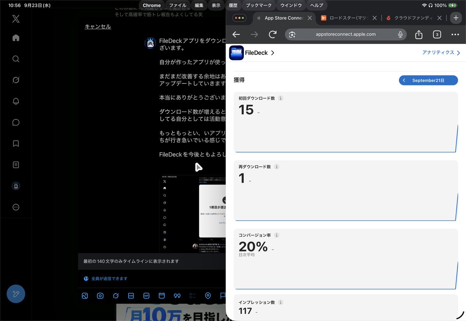Show info for 初回ダウンロード数
Screen dimensions: 466x321
coord(281,98)
